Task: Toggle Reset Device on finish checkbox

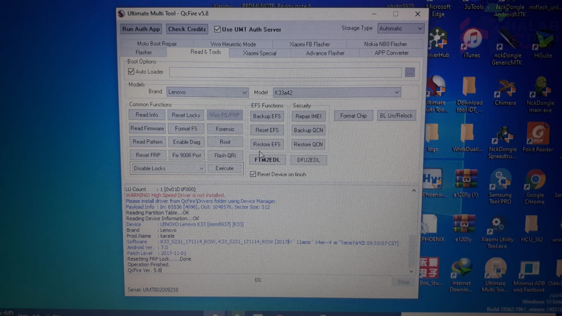Action: tap(253, 174)
